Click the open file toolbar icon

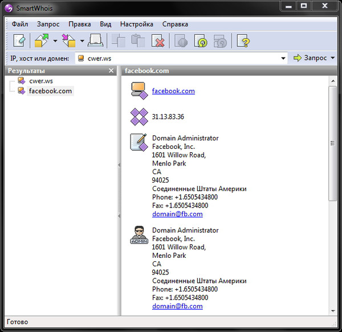point(42,41)
